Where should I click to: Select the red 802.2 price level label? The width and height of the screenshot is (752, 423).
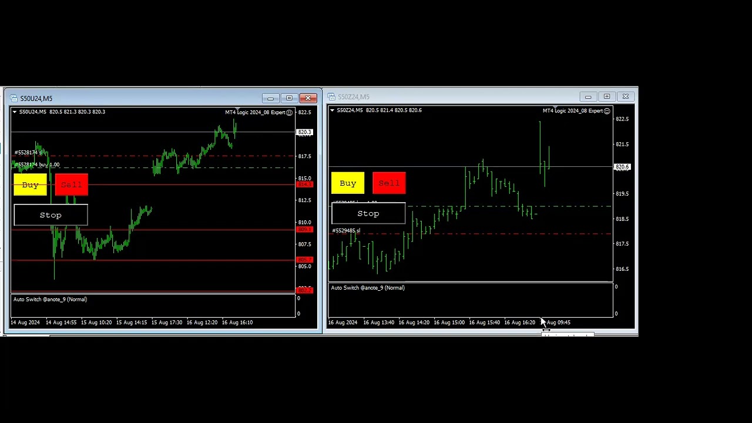click(x=305, y=290)
